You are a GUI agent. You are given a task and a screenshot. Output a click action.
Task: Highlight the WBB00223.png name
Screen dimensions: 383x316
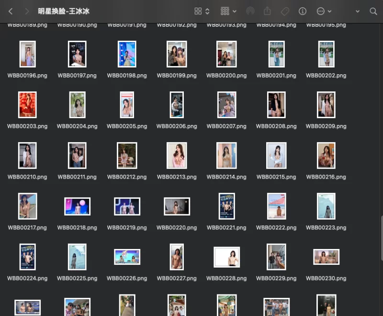pyautogui.click(x=326, y=227)
